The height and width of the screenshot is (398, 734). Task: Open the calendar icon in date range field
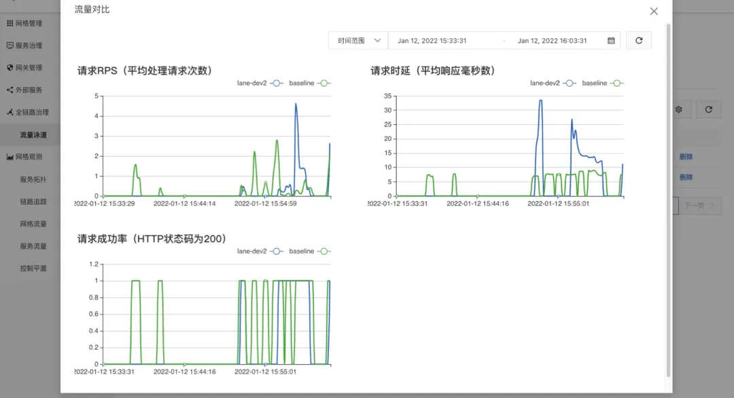(x=611, y=41)
